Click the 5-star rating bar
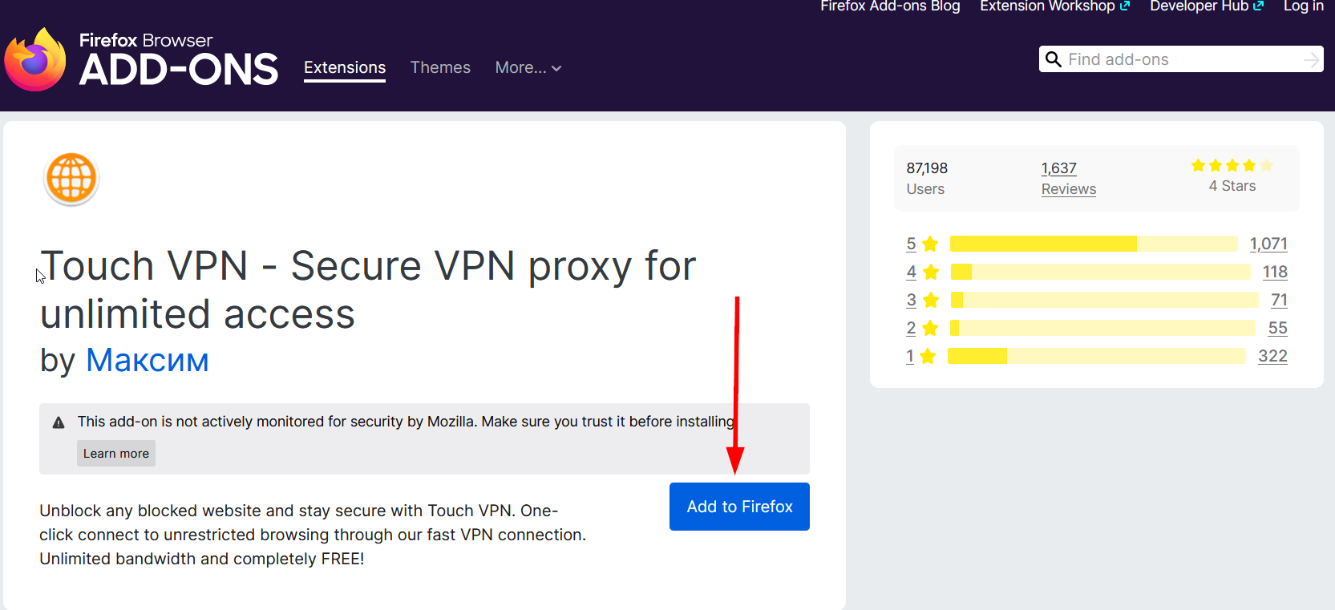This screenshot has height=610, width=1335. click(1093, 244)
